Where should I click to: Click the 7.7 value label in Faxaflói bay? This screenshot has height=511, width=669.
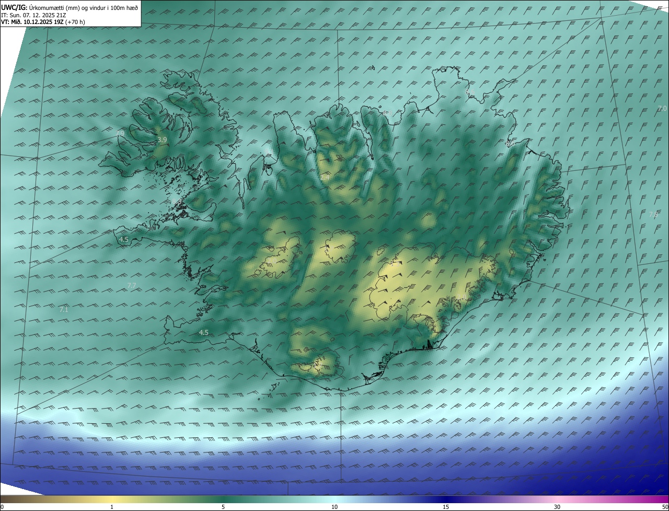click(132, 285)
